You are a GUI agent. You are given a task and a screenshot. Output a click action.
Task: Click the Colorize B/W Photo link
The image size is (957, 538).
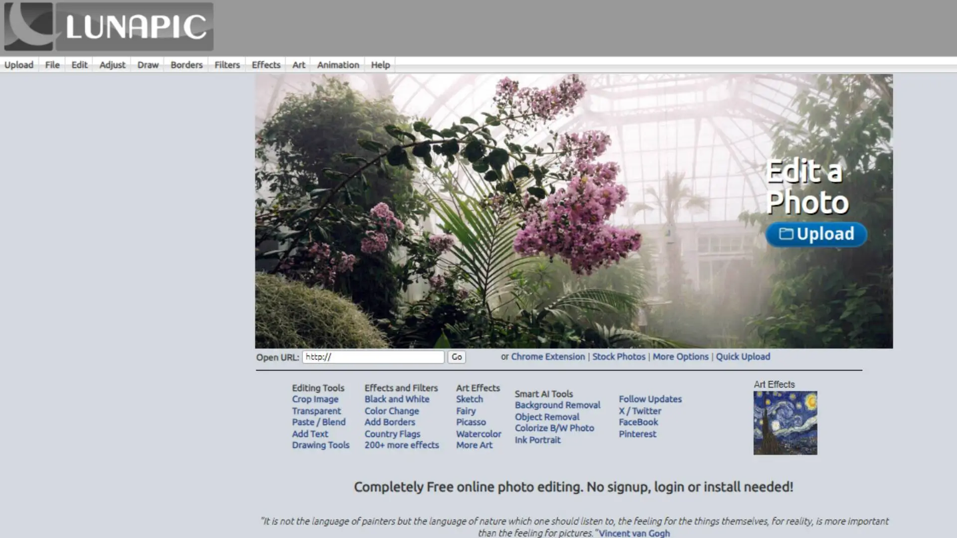coord(555,428)
